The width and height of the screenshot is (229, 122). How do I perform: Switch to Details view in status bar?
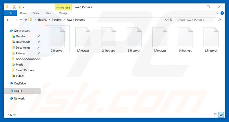[216, 115]
